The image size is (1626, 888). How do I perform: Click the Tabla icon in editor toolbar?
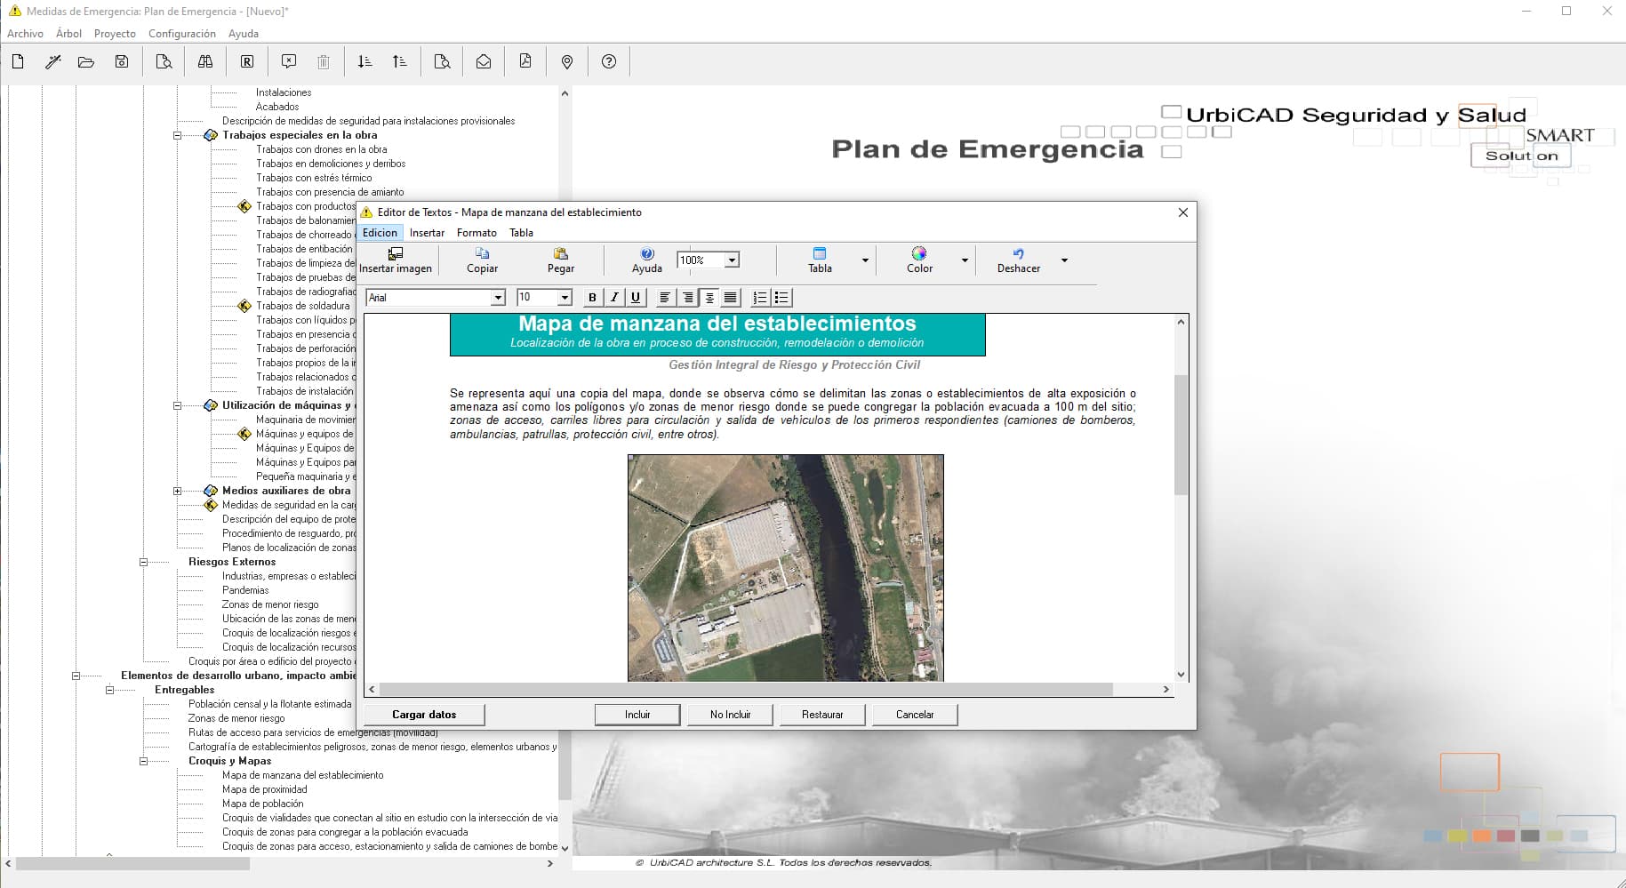click(x=820, y=260)
